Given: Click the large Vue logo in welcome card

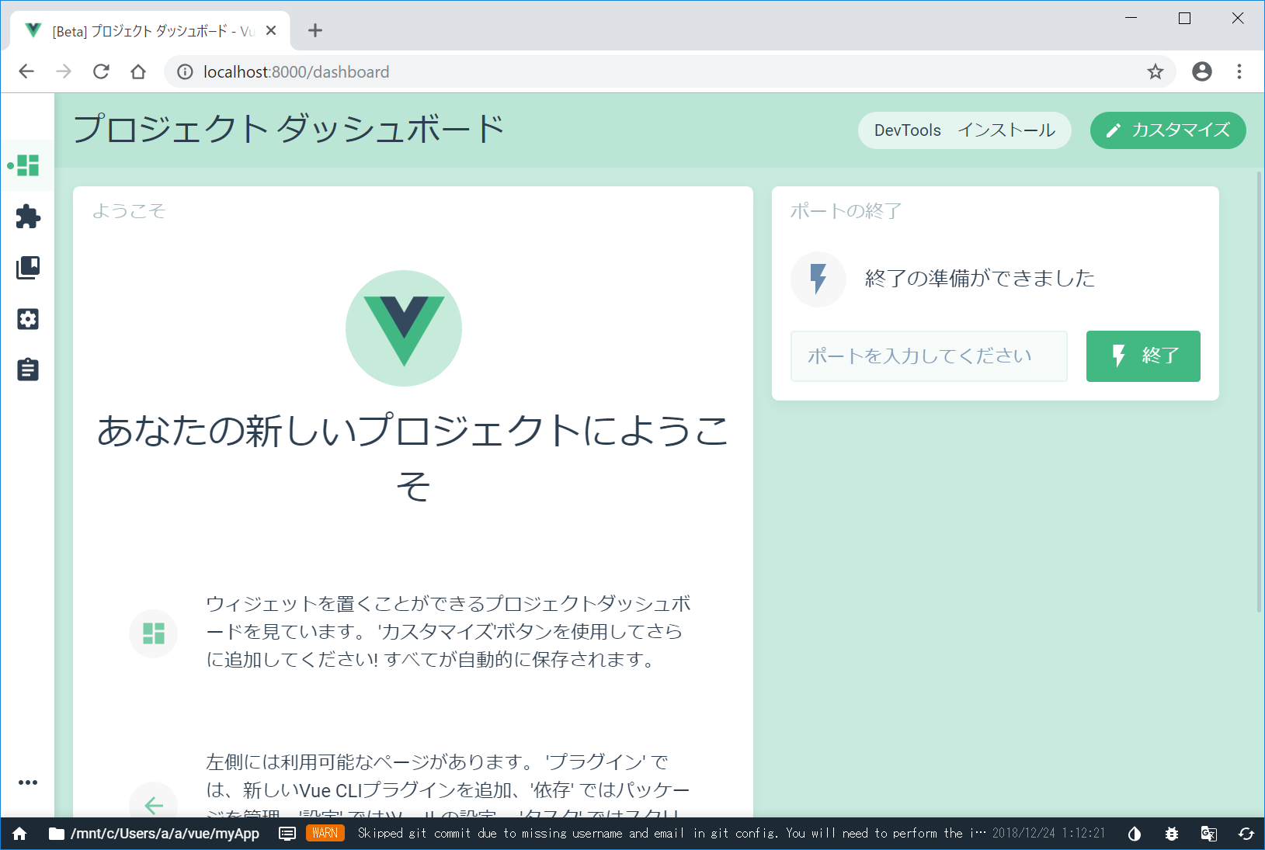Looking at the screenshot, I should click(404, 328).
